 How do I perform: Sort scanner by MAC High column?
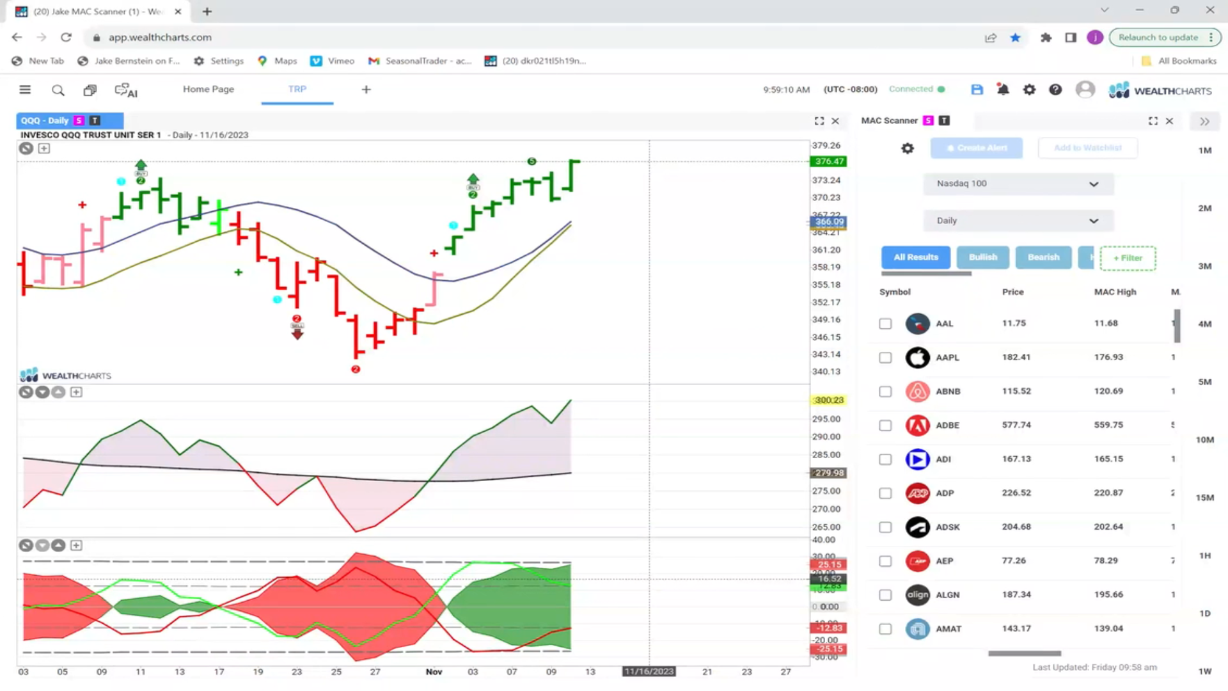[x=1115, y=292]
